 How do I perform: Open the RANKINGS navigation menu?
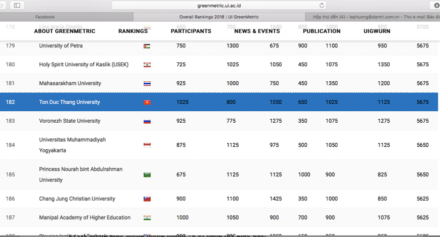click(133, 31)
